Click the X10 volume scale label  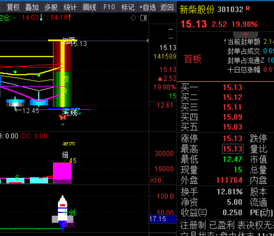tap(156, 180)
